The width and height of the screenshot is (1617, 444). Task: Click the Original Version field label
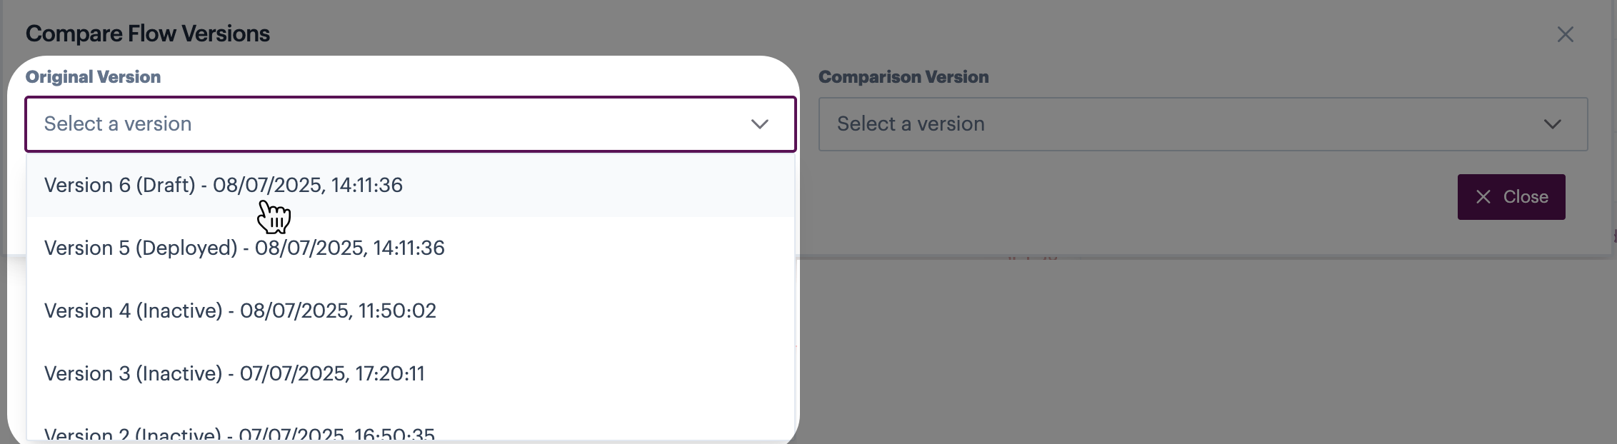pyautogui.click(x=93, y=77)
